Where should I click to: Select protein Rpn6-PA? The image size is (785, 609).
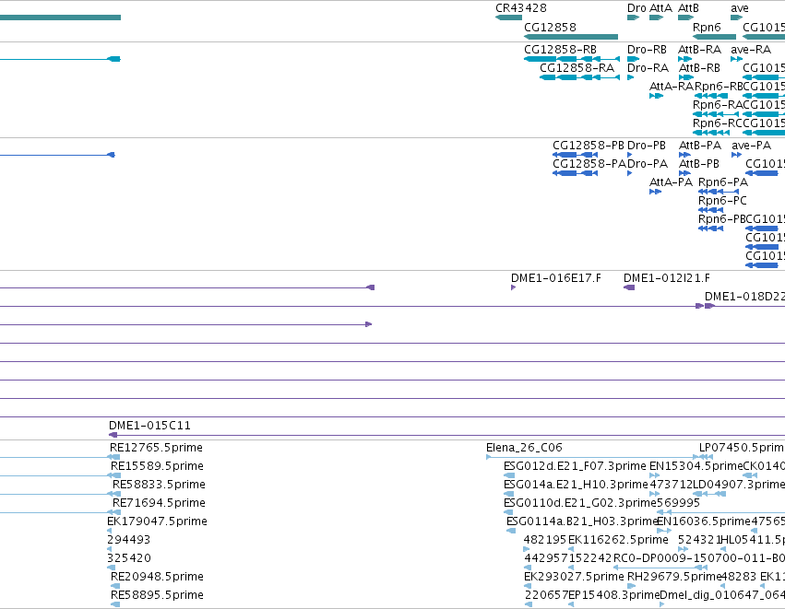tap(723, 182)
